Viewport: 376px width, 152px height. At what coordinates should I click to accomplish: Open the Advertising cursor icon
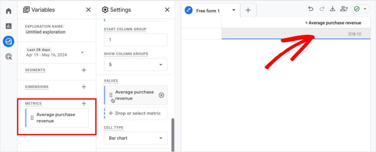coord(9,57)
